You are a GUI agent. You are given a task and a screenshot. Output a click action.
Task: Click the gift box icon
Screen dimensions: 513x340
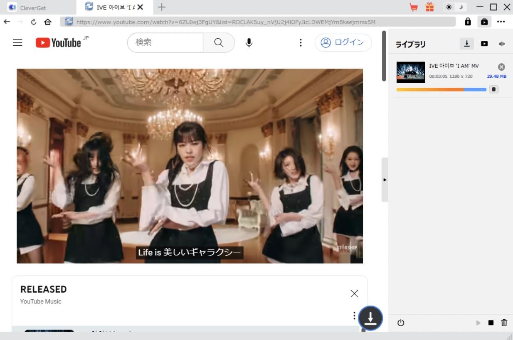(429, 7)
